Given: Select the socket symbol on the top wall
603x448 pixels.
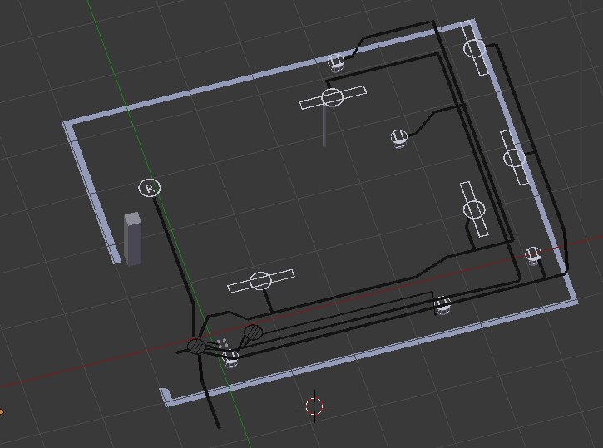Looking at the screenshot, I should click(336, 62).
